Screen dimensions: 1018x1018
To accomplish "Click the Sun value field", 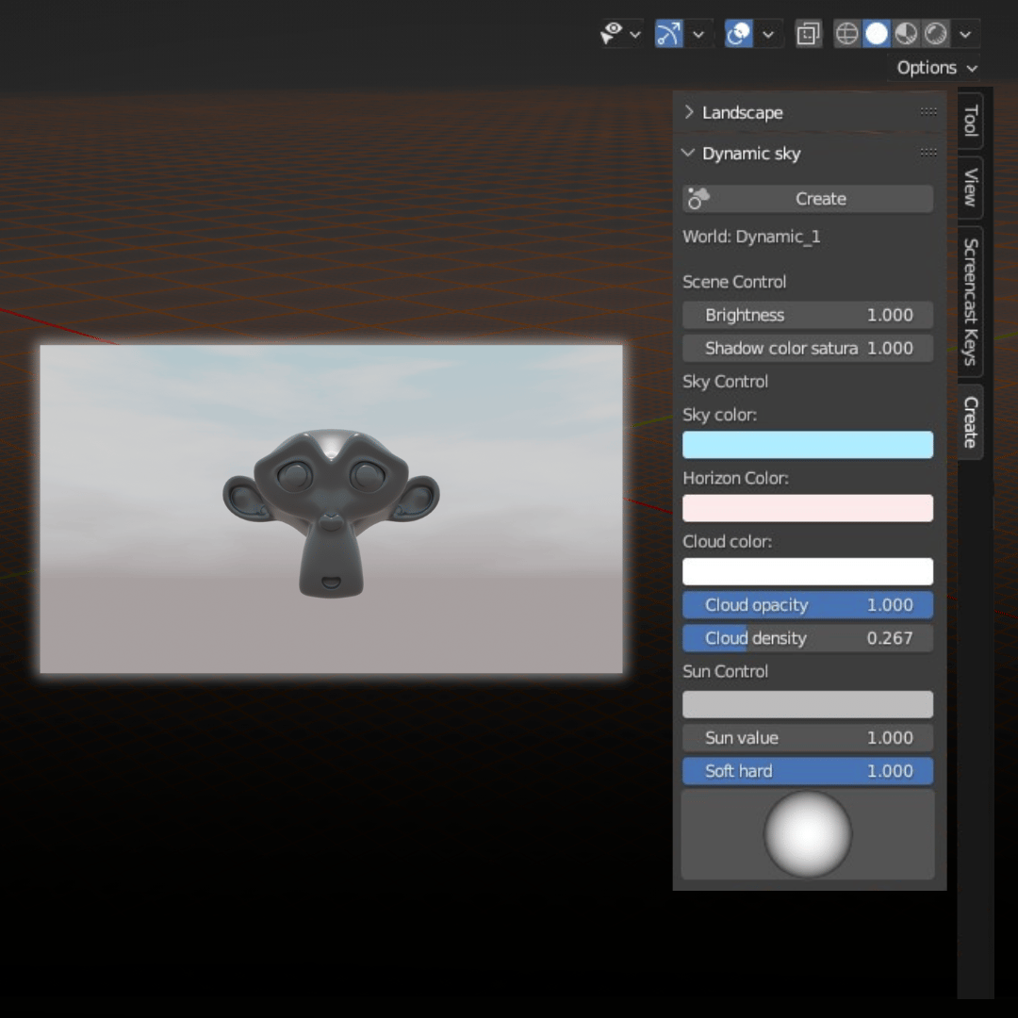I will click(808, 737).
